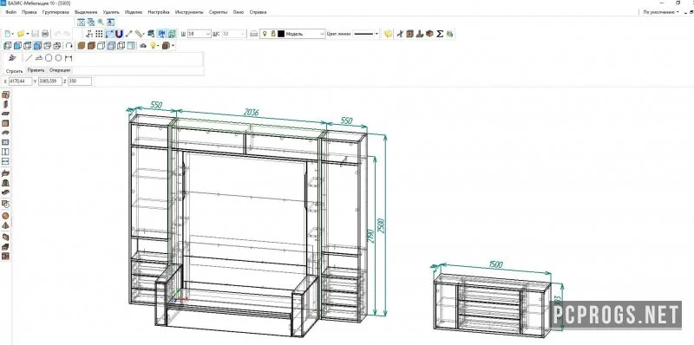Viewport: 694px width, 345px height.
Task: Click the ruler measurement icon
Action: [139, 34]
